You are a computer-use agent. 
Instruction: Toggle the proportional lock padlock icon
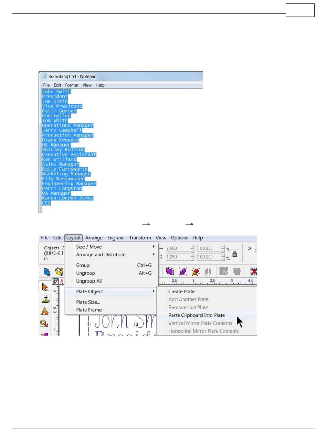click(x=234, y=254)
